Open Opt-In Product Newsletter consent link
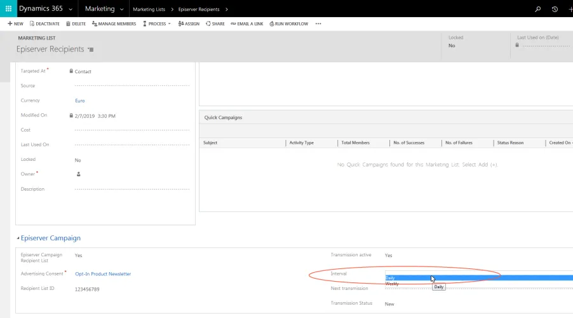 pos(103,273)
